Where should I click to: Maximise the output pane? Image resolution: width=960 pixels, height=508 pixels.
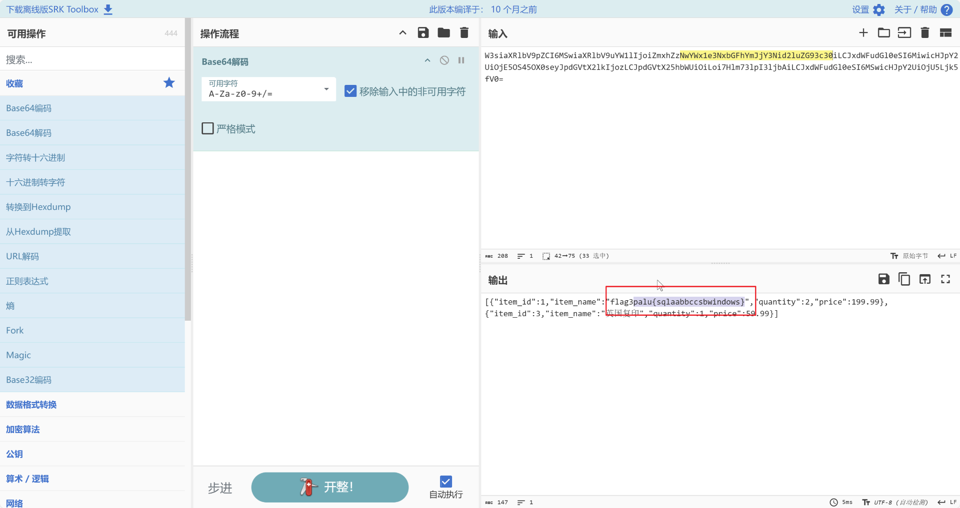point(945,279)
